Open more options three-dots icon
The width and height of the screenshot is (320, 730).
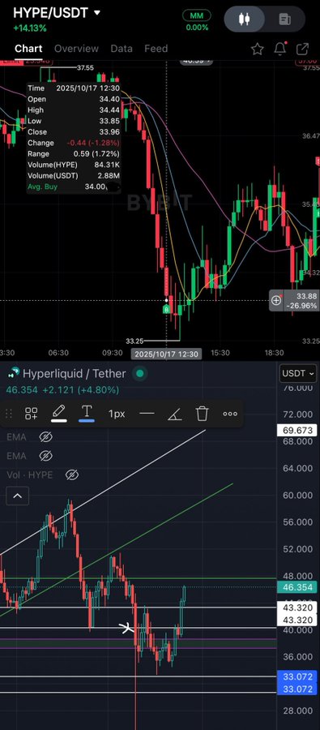point(230,414)
